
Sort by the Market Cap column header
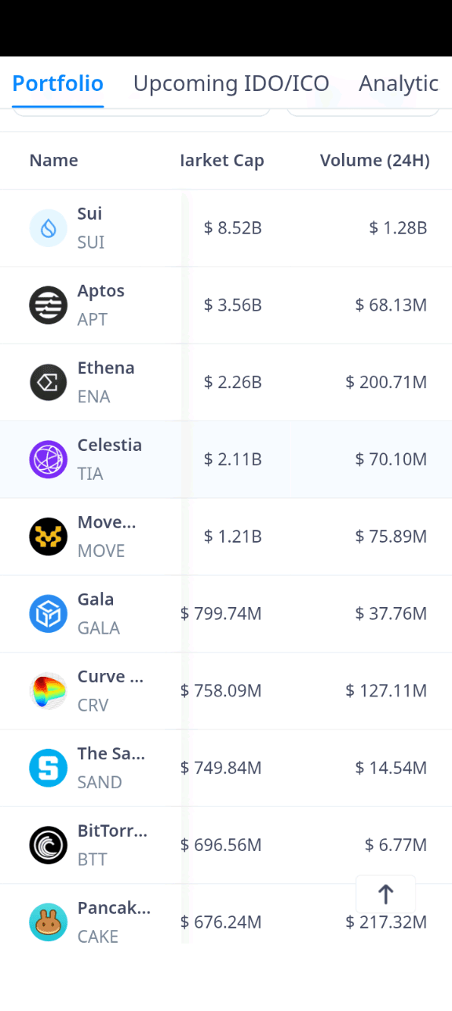click(222, 161)
